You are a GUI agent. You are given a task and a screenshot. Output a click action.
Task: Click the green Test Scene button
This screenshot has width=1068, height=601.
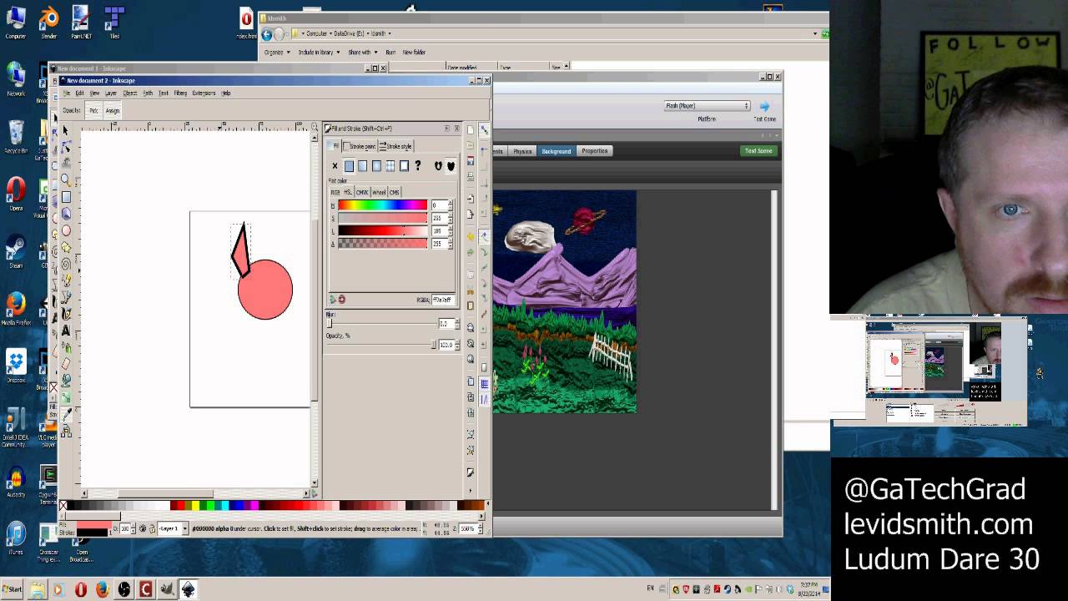758,151
